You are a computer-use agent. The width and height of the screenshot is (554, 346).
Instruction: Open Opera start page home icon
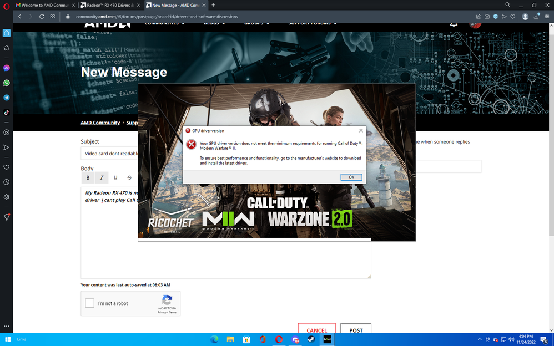(6, 33)
